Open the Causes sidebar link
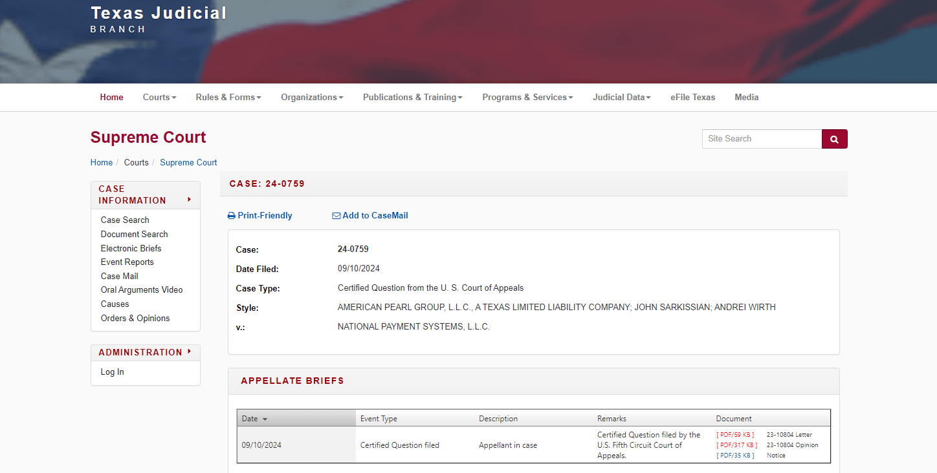The image size is (937, 473). coord(115,304)
